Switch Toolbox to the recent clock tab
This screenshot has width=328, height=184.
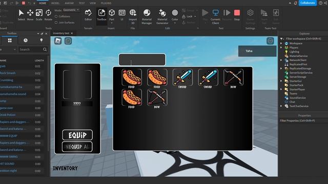[x=26, y=40]
